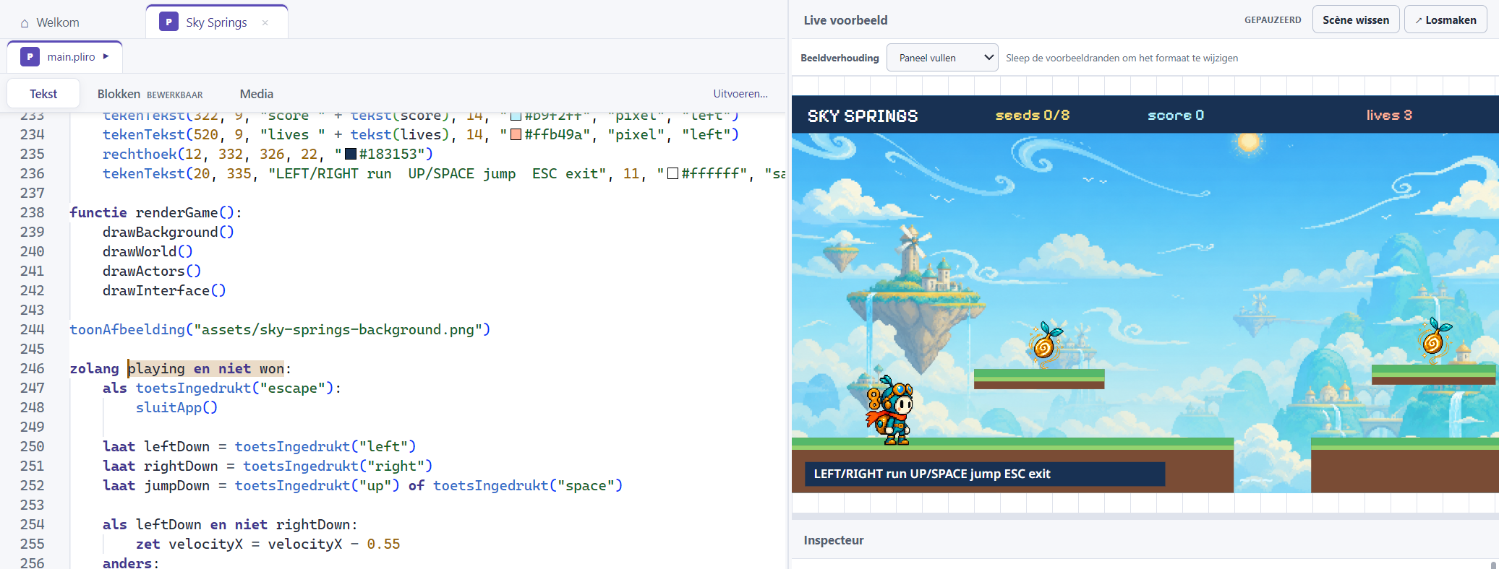Open the Welkom home tab
Image resolution: width=1499 pixels, height=569 pixels.
click(51, 22)
